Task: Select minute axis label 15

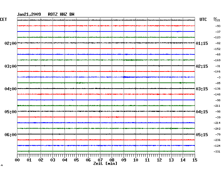Action: [x=195, y=160]
